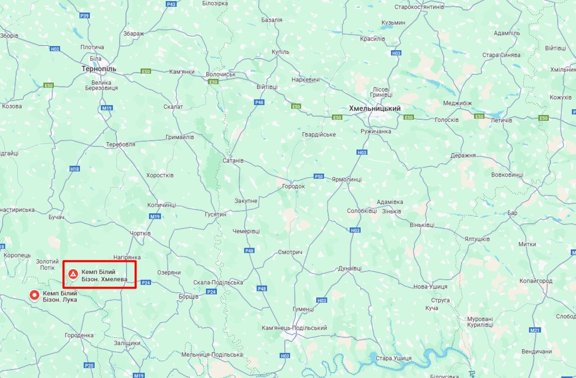The width and height of the screenshot is (576, 378).
Task: Click the Тернопіль city label
Action: 99,68
